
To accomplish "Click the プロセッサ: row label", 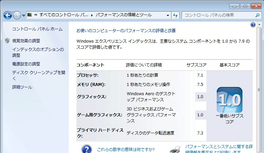I will click(88, 75).
